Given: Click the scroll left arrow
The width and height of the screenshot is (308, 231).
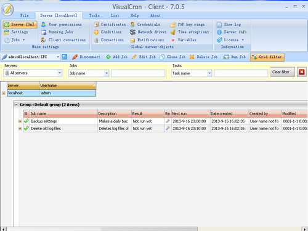Looking at the screenshot, I should click(4, 229).
